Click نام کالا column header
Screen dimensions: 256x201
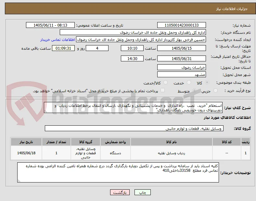tap(172, 142)
